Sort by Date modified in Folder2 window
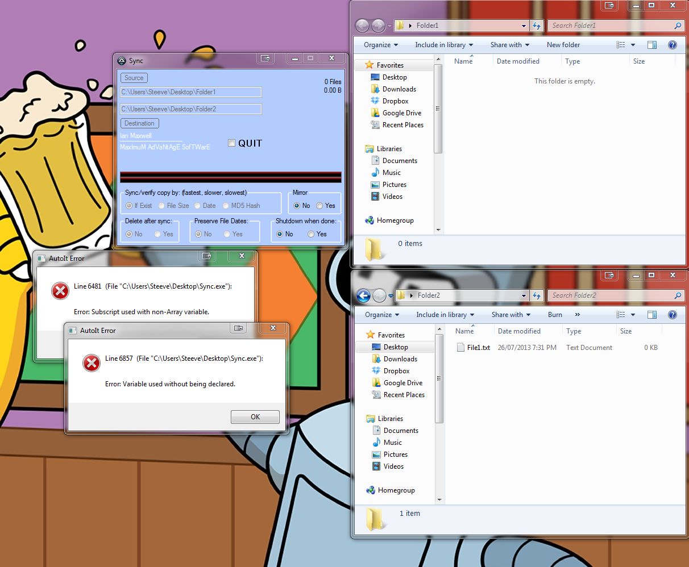Screen dimensions: 689x567 pyautogui.click(x=519, y=331)
